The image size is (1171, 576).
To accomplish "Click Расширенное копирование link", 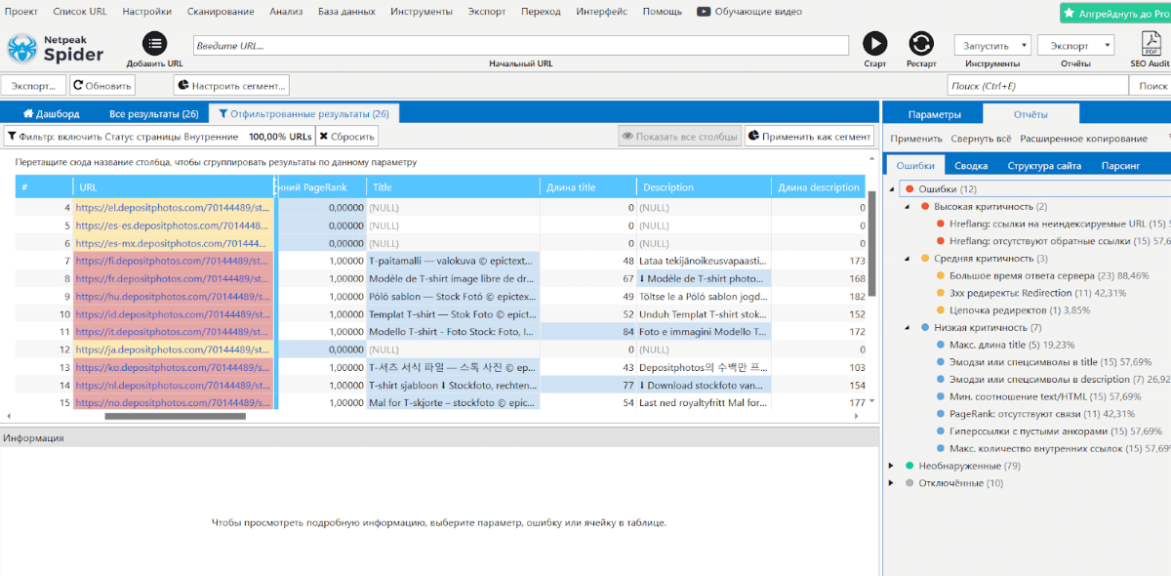I will 1083,139.
